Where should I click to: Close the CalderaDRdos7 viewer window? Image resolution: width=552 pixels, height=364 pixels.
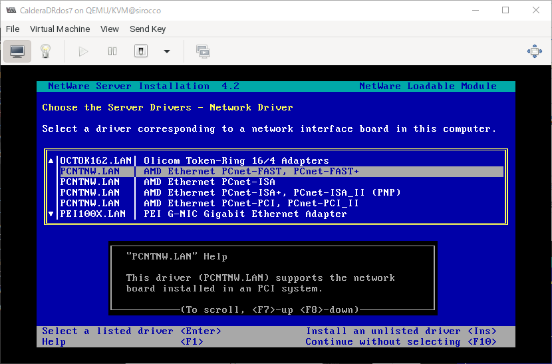[x=536, y=10]
